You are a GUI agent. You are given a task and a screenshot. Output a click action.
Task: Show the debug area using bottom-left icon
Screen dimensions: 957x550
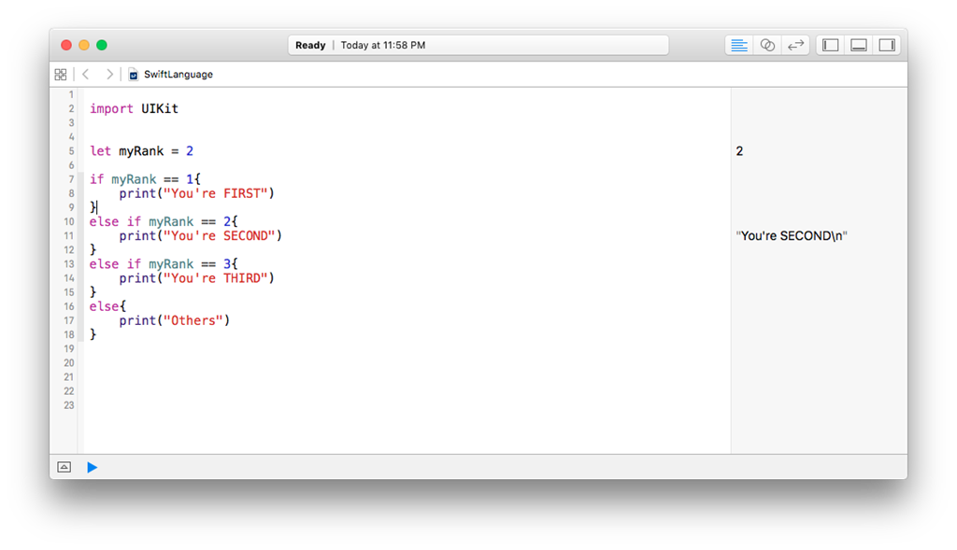click(64, 467)
